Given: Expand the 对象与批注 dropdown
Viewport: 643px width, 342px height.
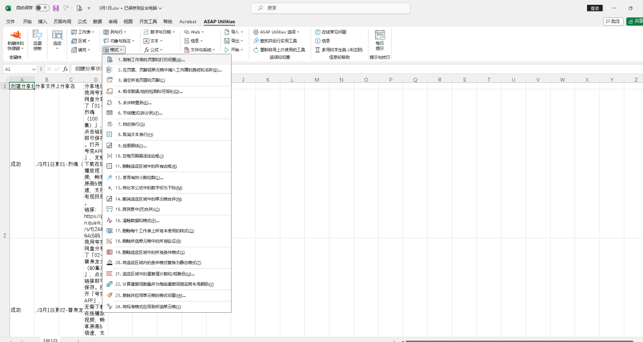Looking at the screenshot, I should point(118,41).
